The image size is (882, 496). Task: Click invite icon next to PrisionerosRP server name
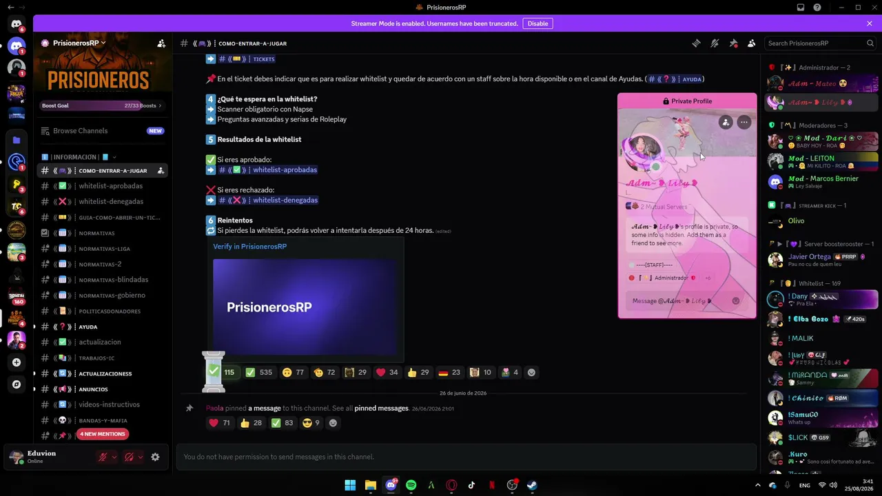click(x=161, y=43)
